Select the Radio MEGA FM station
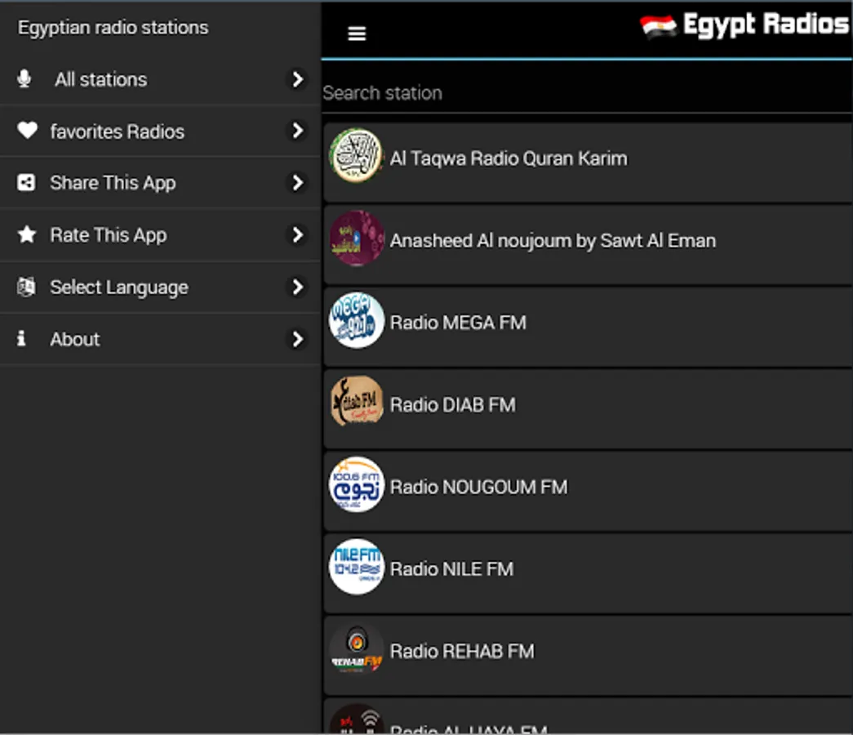 588,327
